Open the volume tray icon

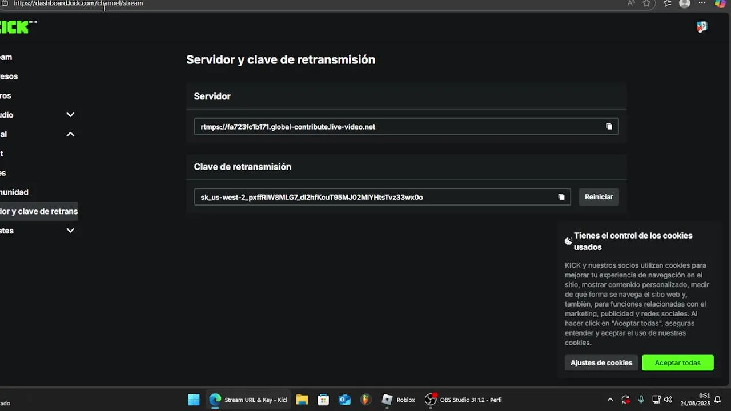[668, 400]
